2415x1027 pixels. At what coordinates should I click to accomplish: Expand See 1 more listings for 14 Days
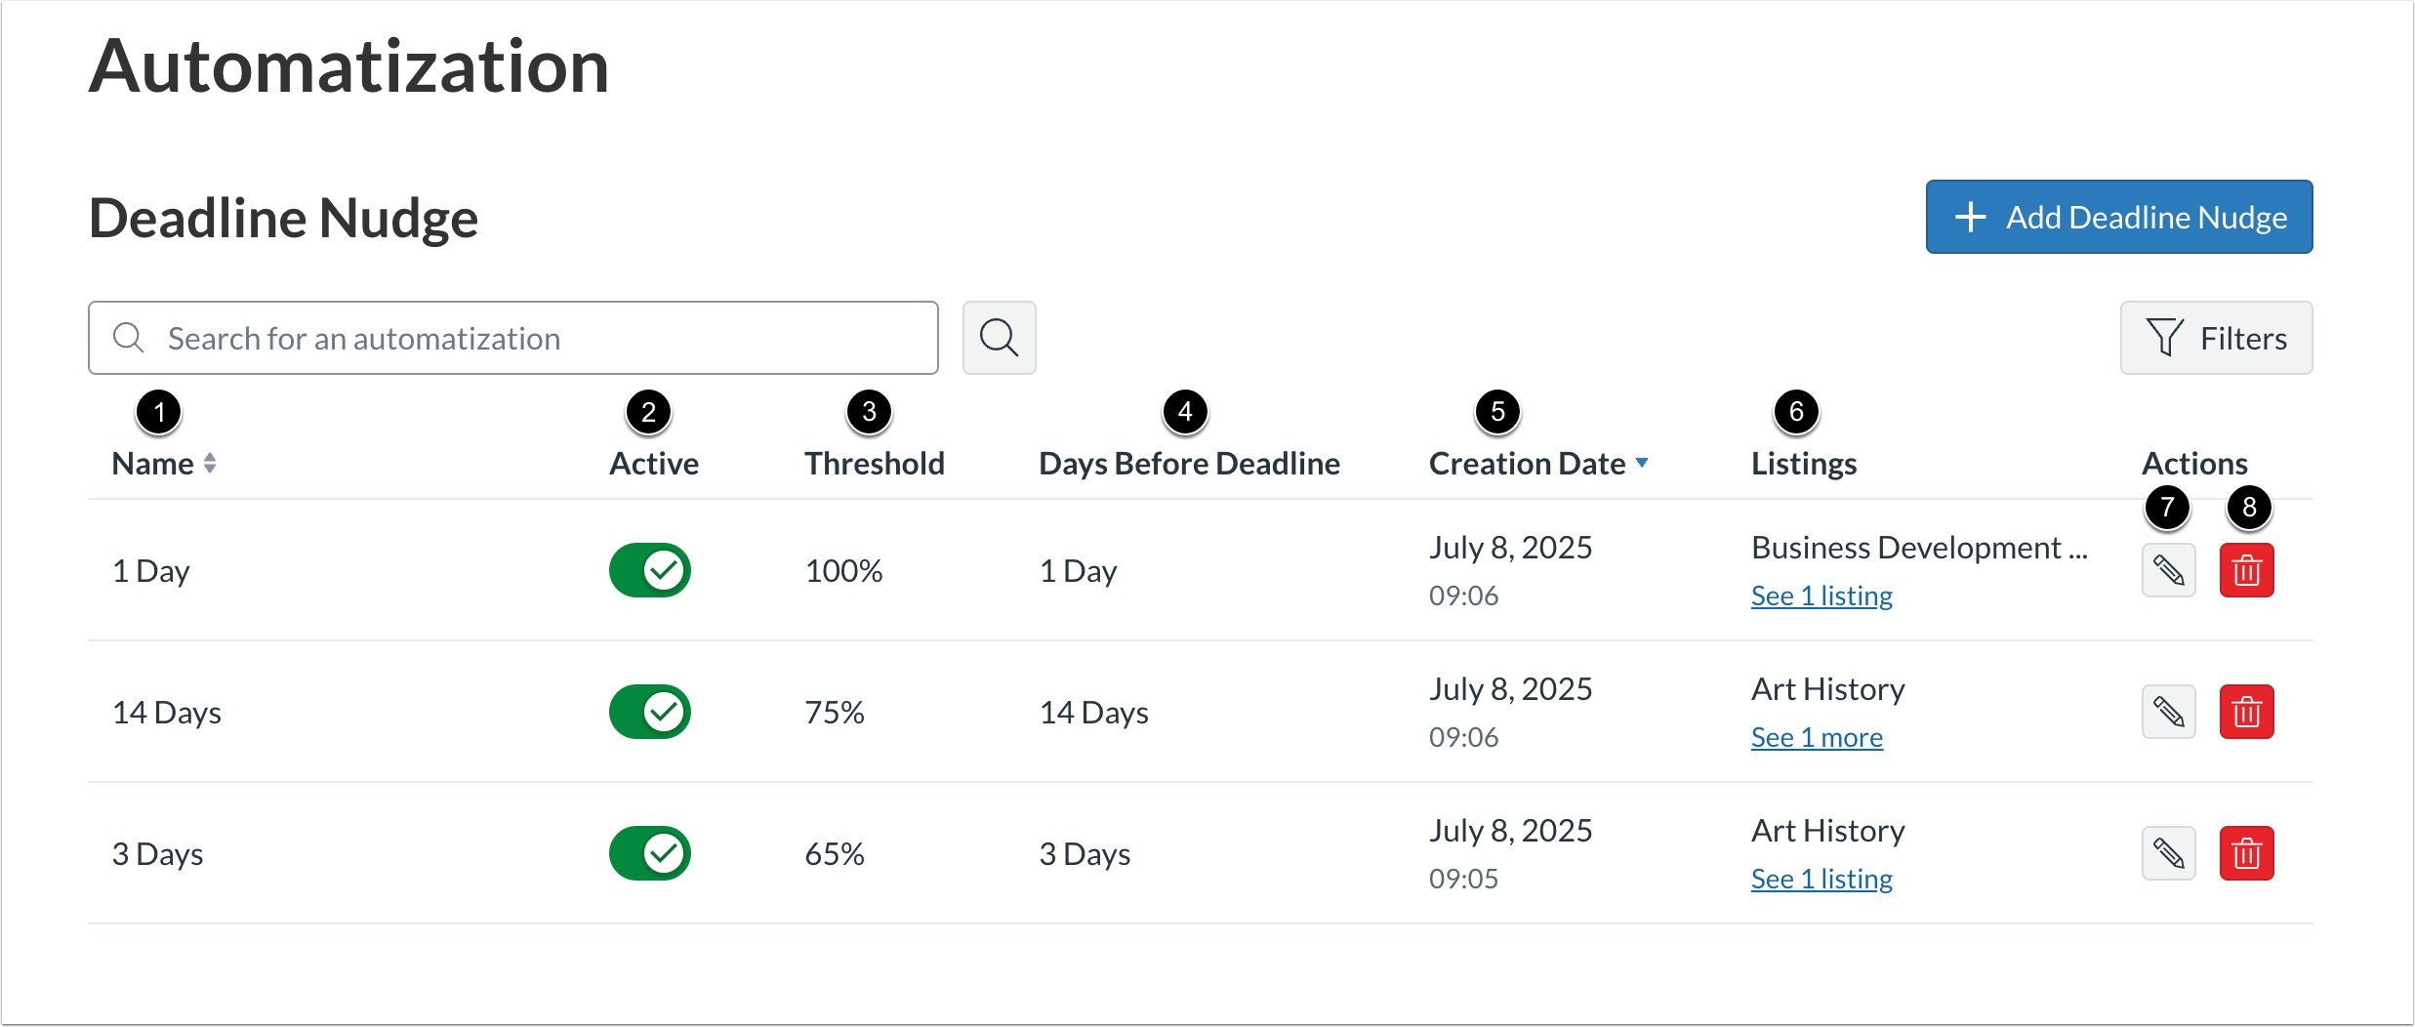[1816, 737]
